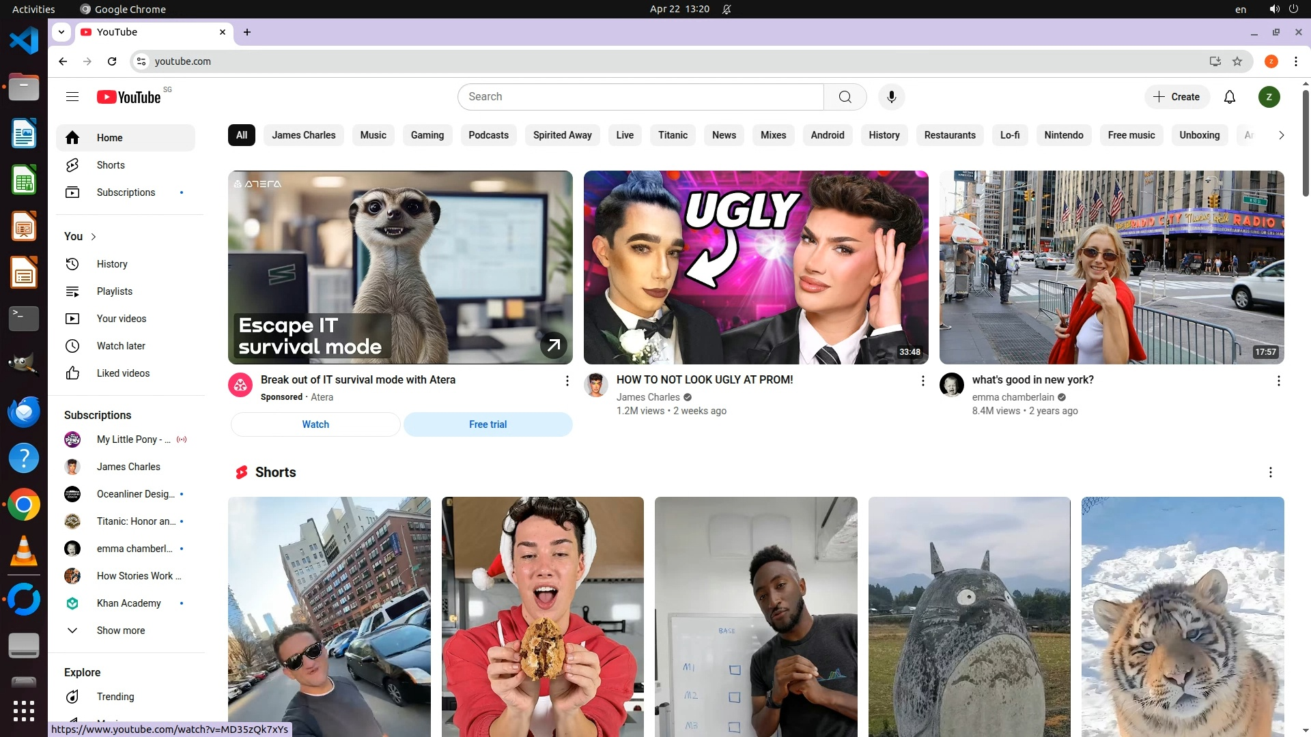Open the notifications bell

click(x=1229, y=97)
